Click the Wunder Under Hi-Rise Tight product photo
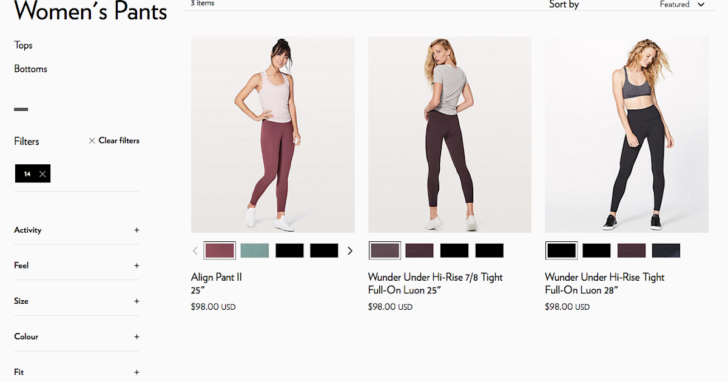728x382 pixels. (626, 134)
